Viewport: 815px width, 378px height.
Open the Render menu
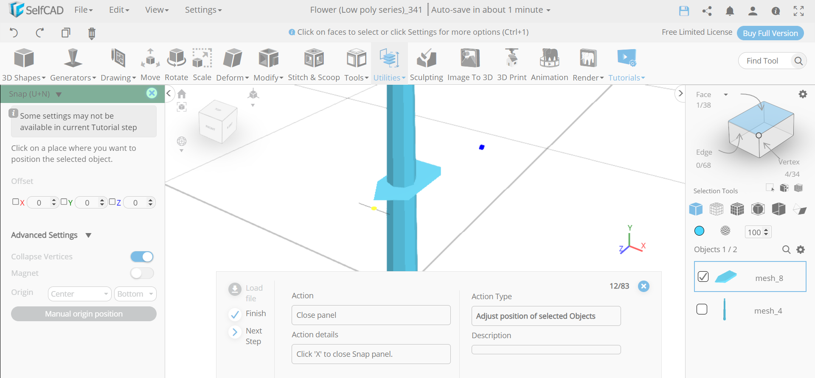pos(588,64)
